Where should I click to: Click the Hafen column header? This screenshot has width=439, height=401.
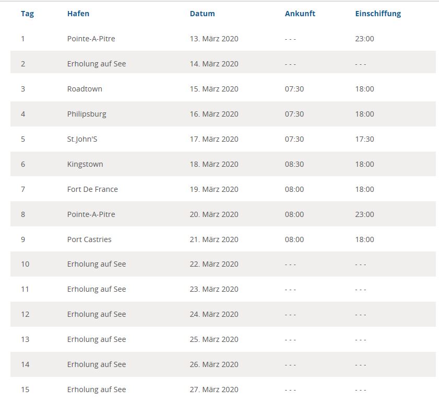78,14
